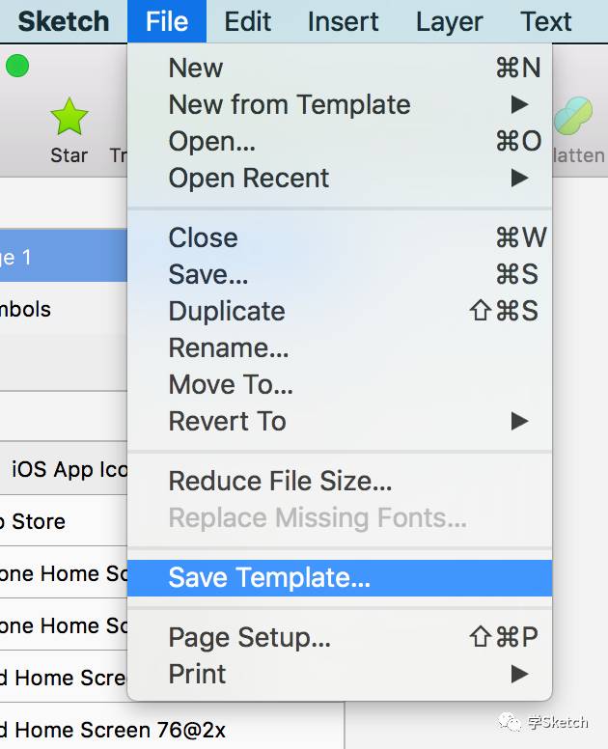
Task: Expand the Print submenu arrow
Action: [519, 674]
